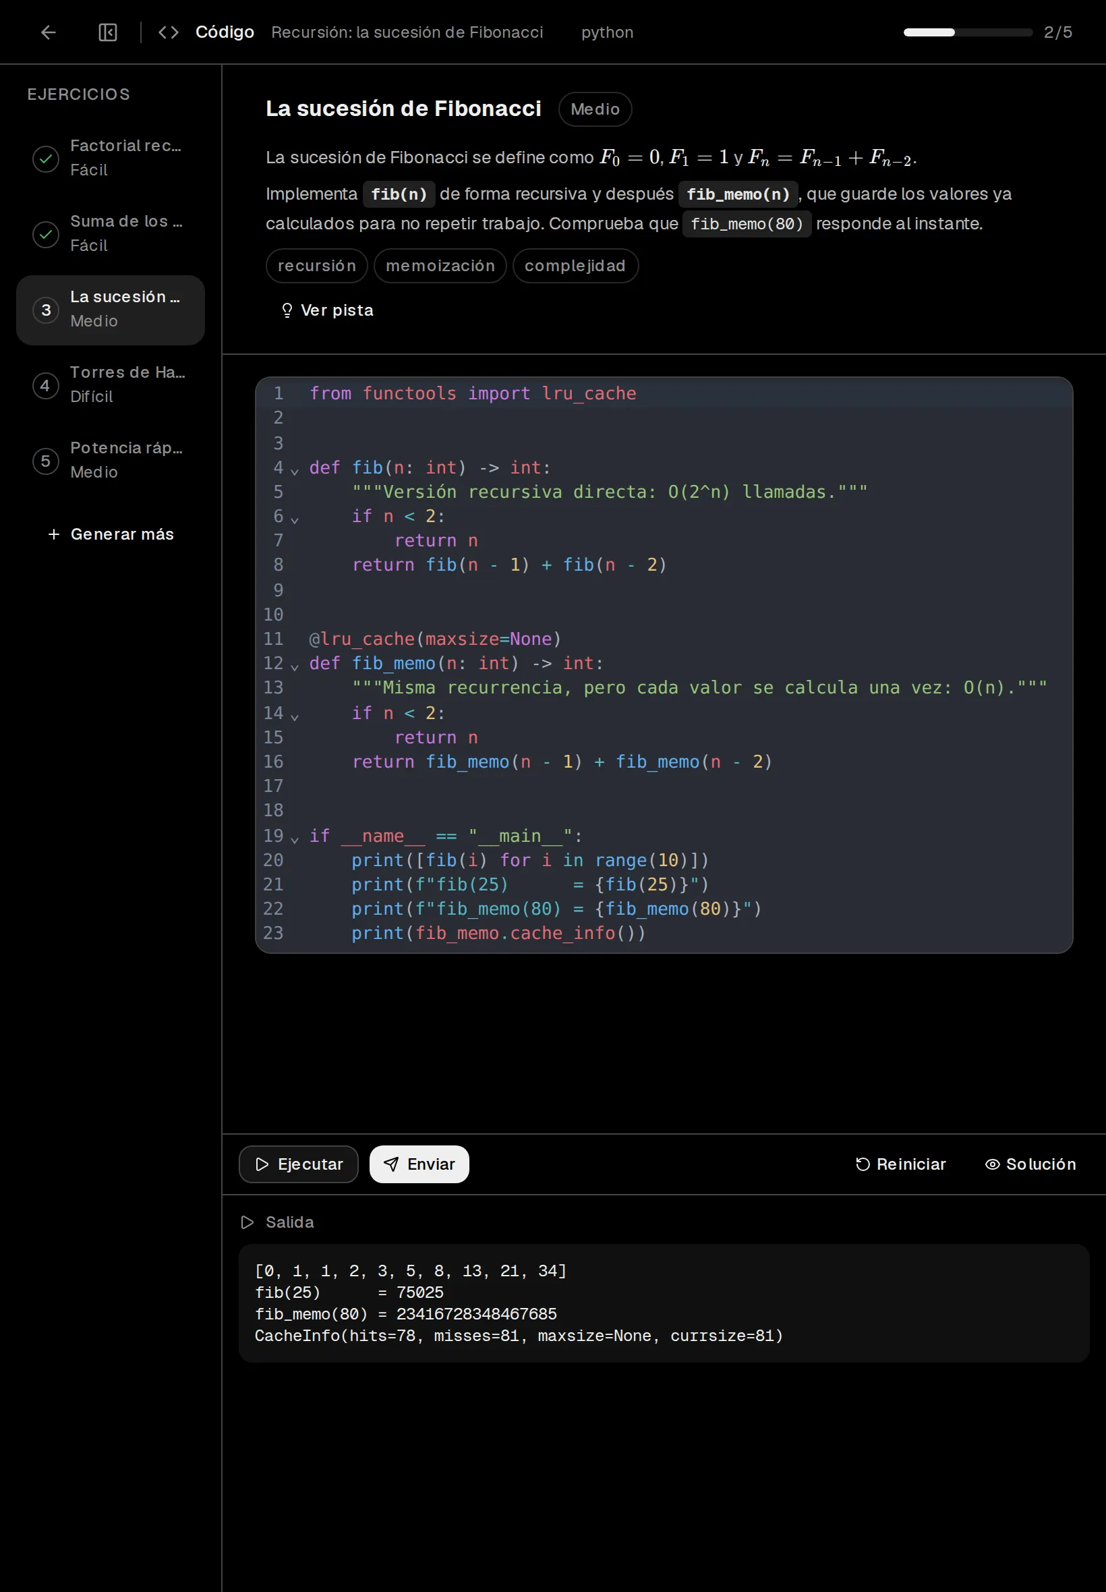Reset the code with Reiniciar
The image size is (1106, 1592).
[x=900, y=1164]
